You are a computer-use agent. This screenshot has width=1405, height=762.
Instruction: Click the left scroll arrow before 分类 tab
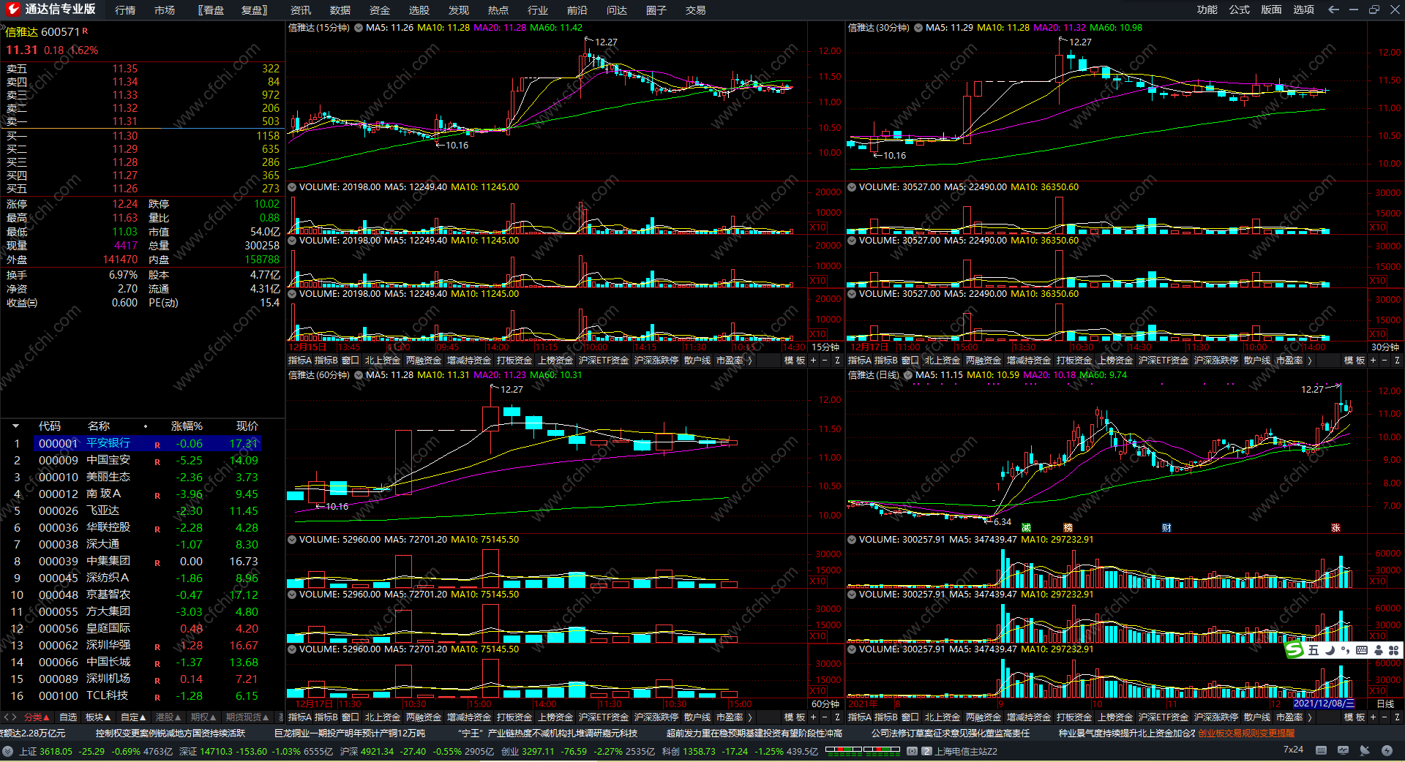pyautogui.click(x=6, y=717)
